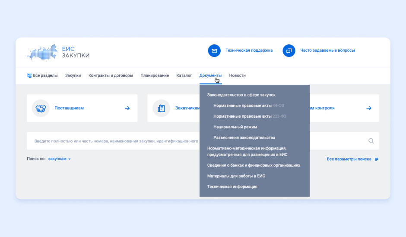Open the Закупки menu item
Viewport: 406px width, 237px height.
point(73,75)
